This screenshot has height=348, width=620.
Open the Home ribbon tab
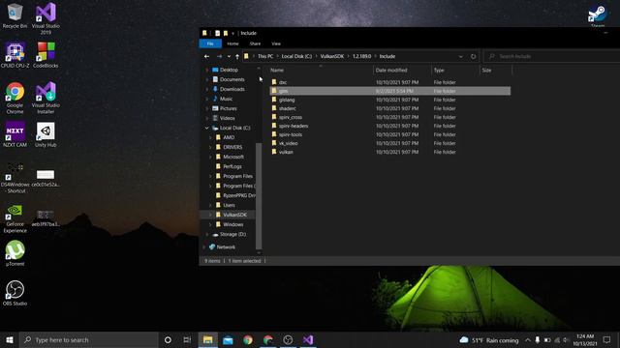[x=232, y=43]
